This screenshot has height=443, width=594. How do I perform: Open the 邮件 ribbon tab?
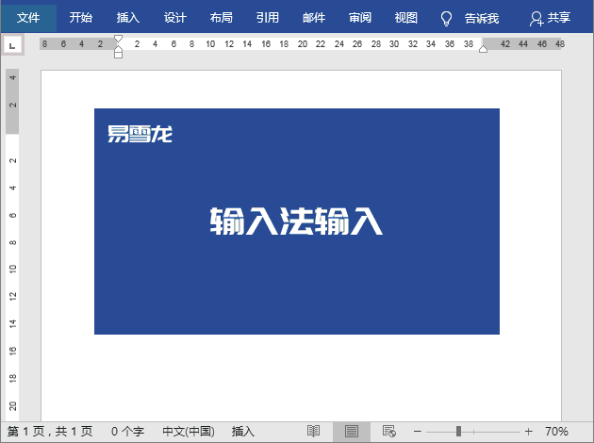[314, 17]
